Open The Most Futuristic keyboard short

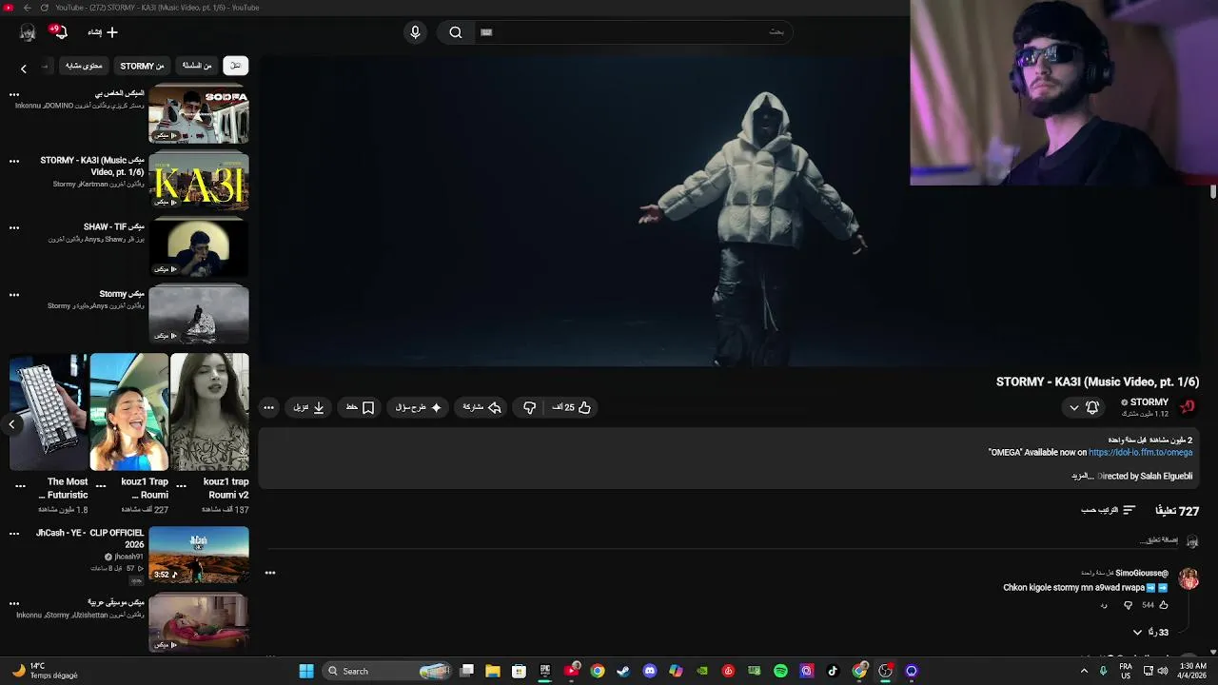pos(49,412)
